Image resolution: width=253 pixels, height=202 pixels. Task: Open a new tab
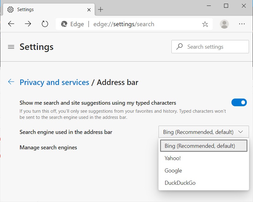pyautogui.click(x=100, y=9)
